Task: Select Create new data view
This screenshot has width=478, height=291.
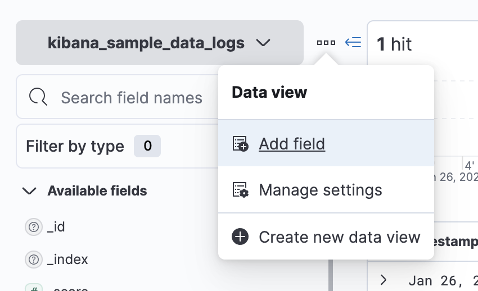Action: [x=339, y=237]
